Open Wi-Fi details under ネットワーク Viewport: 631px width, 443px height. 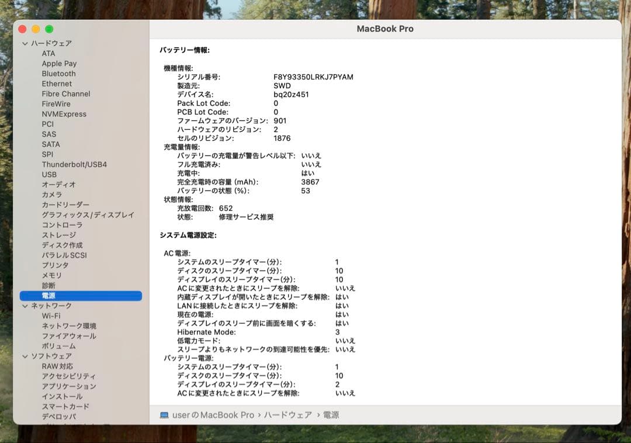pos(53,316)
